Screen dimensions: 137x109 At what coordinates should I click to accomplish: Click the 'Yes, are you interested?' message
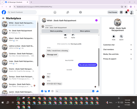[x=87, y=65]
